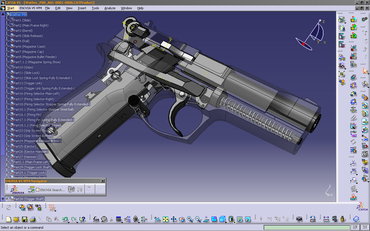The height and width of the screenshot is (231, 370).
Task: Select Part16.1 (Firing Pin) in tree
Action: [27, 115]
